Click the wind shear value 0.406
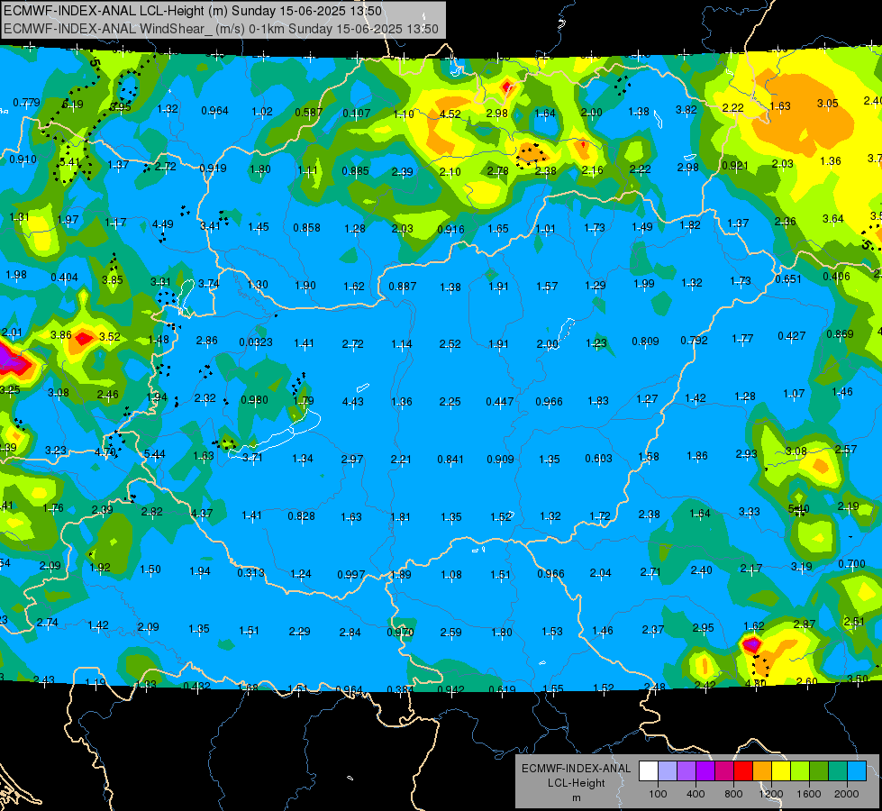Screen dimensions: 882x811 (x=836, y=277)
